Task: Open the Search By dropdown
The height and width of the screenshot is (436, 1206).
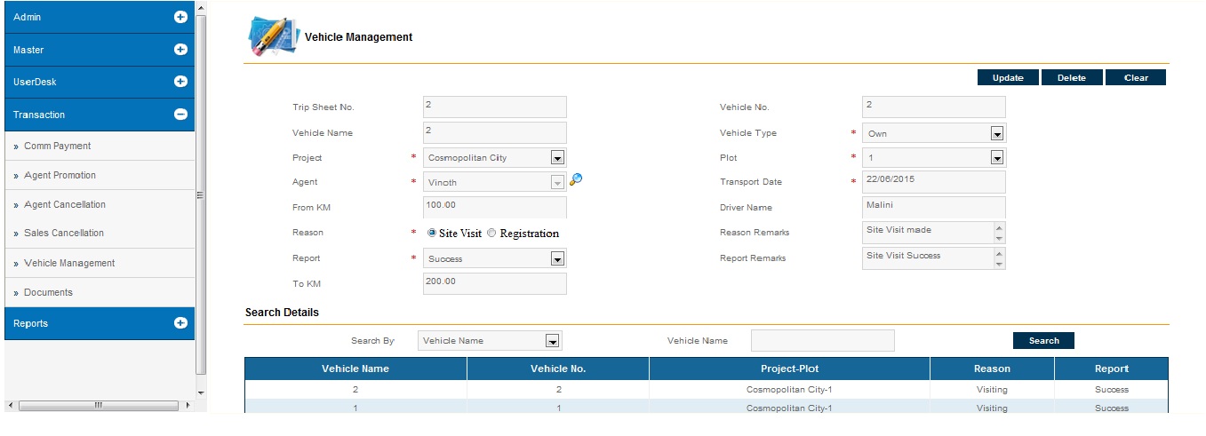Action: tap(552, 341)
